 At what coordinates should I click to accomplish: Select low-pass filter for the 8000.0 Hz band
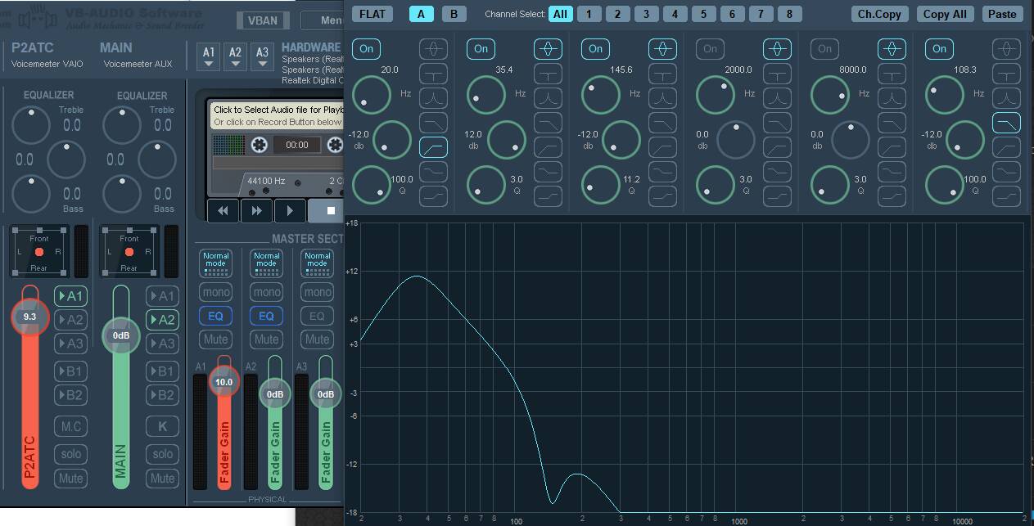coord(892,123)
